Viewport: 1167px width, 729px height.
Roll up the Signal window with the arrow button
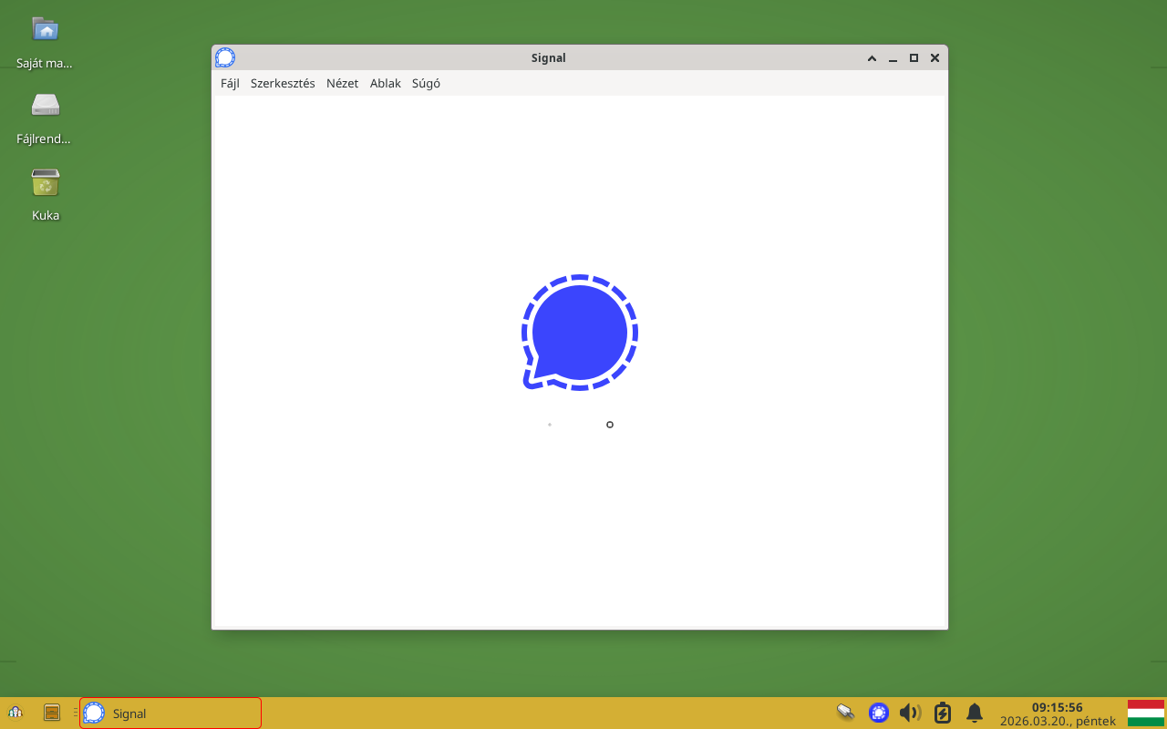872,57
